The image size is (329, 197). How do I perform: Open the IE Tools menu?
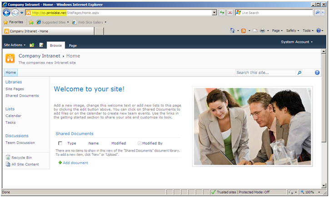pyautogui.click(x=308, y=30)
